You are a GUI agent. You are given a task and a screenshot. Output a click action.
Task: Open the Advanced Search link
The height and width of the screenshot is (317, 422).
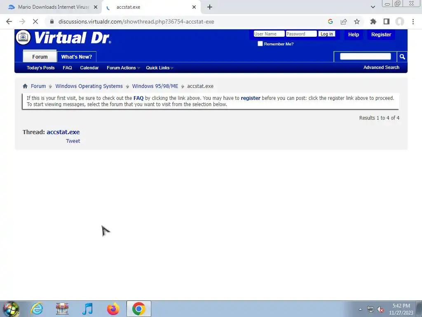381,67
